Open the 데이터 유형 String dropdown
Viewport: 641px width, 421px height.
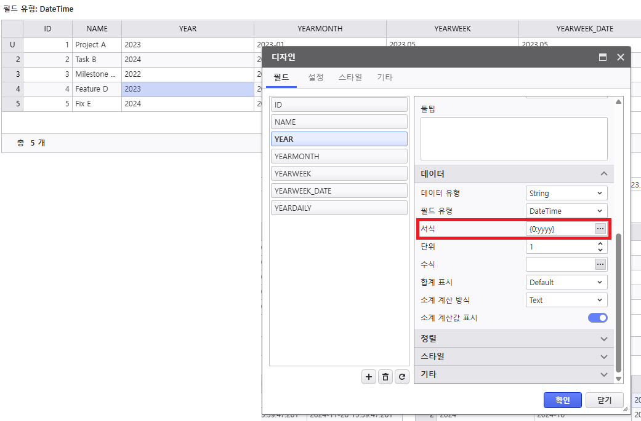pos(566,193)
